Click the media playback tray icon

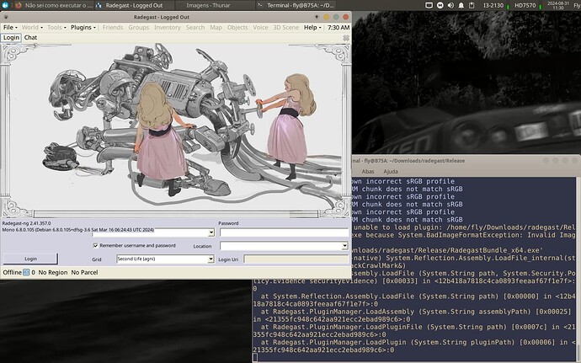coord(440,6)
